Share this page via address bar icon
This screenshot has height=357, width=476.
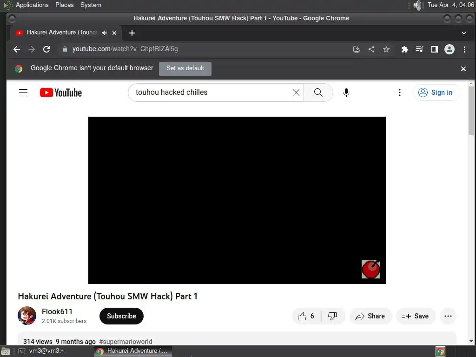coord(371,49)
